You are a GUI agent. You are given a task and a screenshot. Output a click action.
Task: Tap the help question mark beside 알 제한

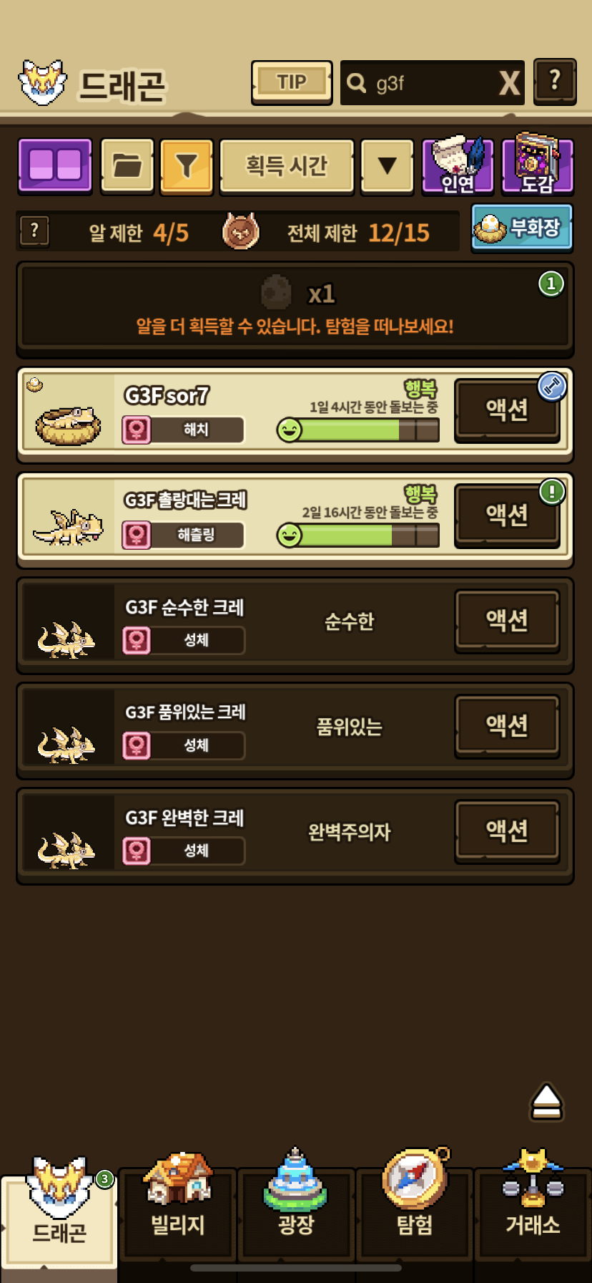(x=34, y=231)
